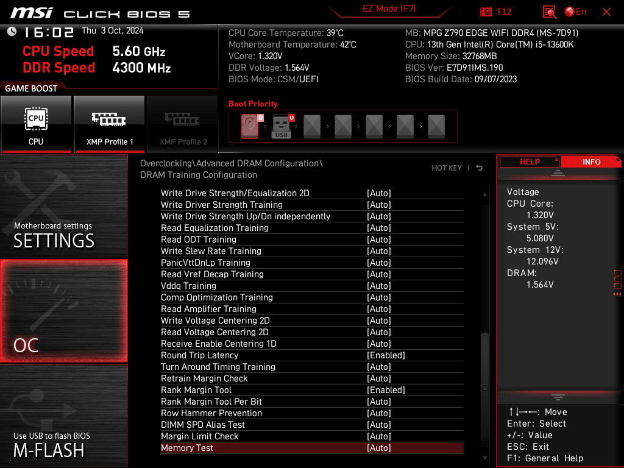This screenshot has height=468, width=624.
Task: Click scroll-up arrow of settings list
Action: tap(484, 194)
